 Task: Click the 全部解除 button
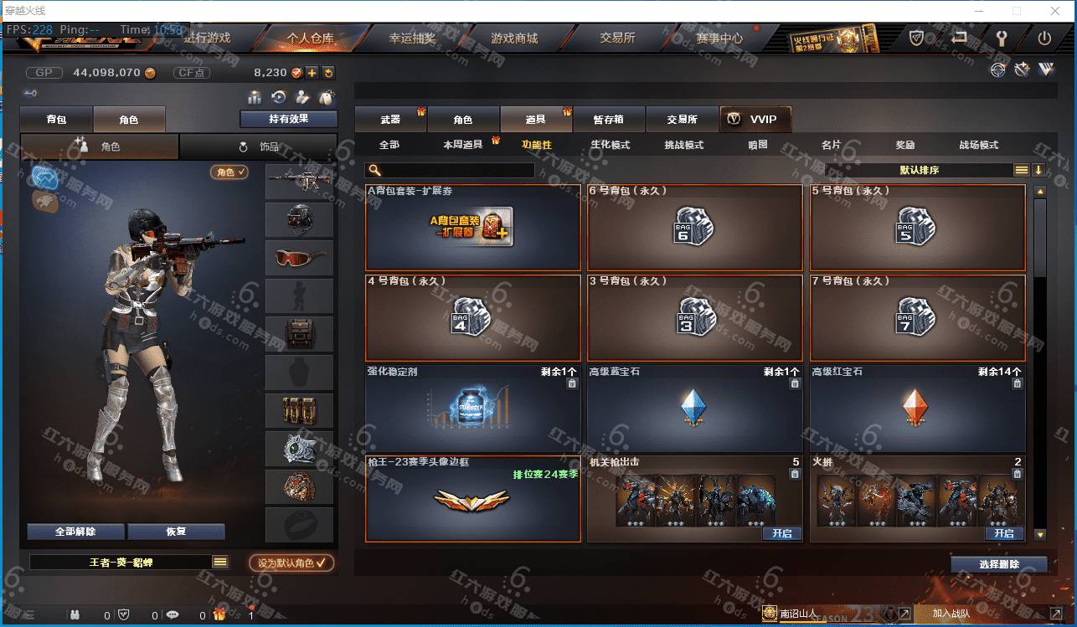click(76, 532)
